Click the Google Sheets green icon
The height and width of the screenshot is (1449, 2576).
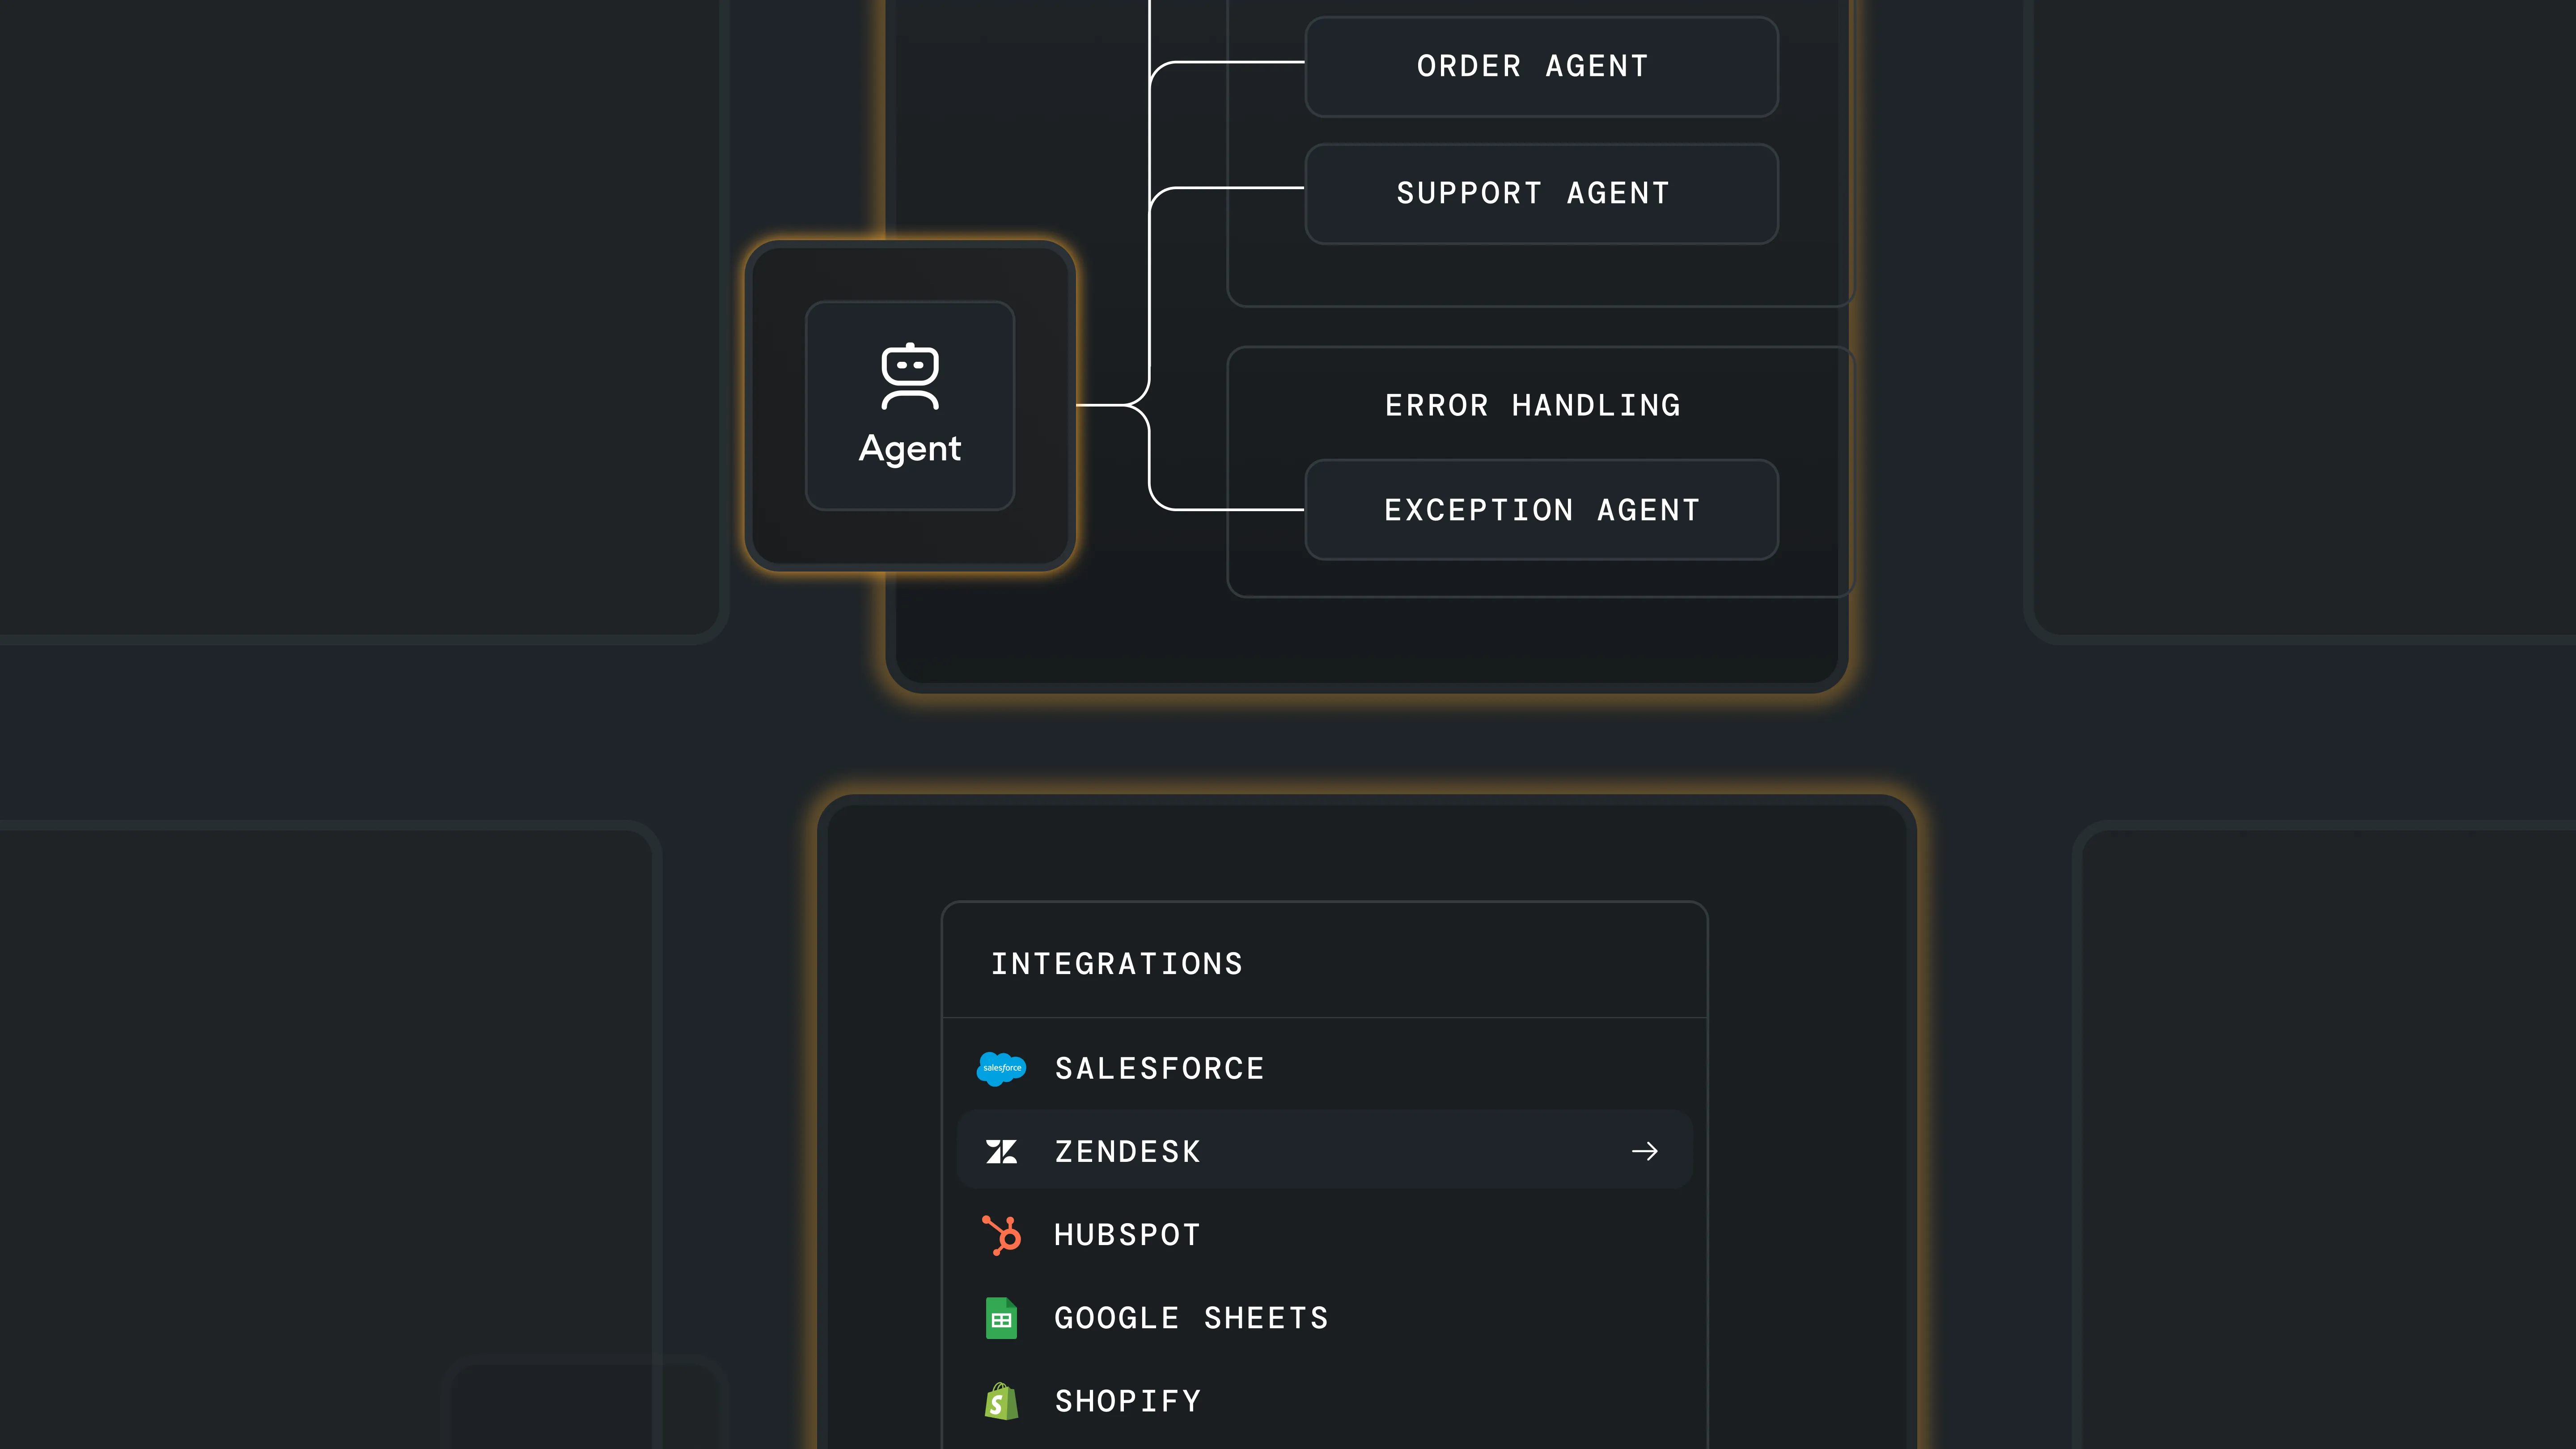pyautogui.click(x=1001, y=1318)
